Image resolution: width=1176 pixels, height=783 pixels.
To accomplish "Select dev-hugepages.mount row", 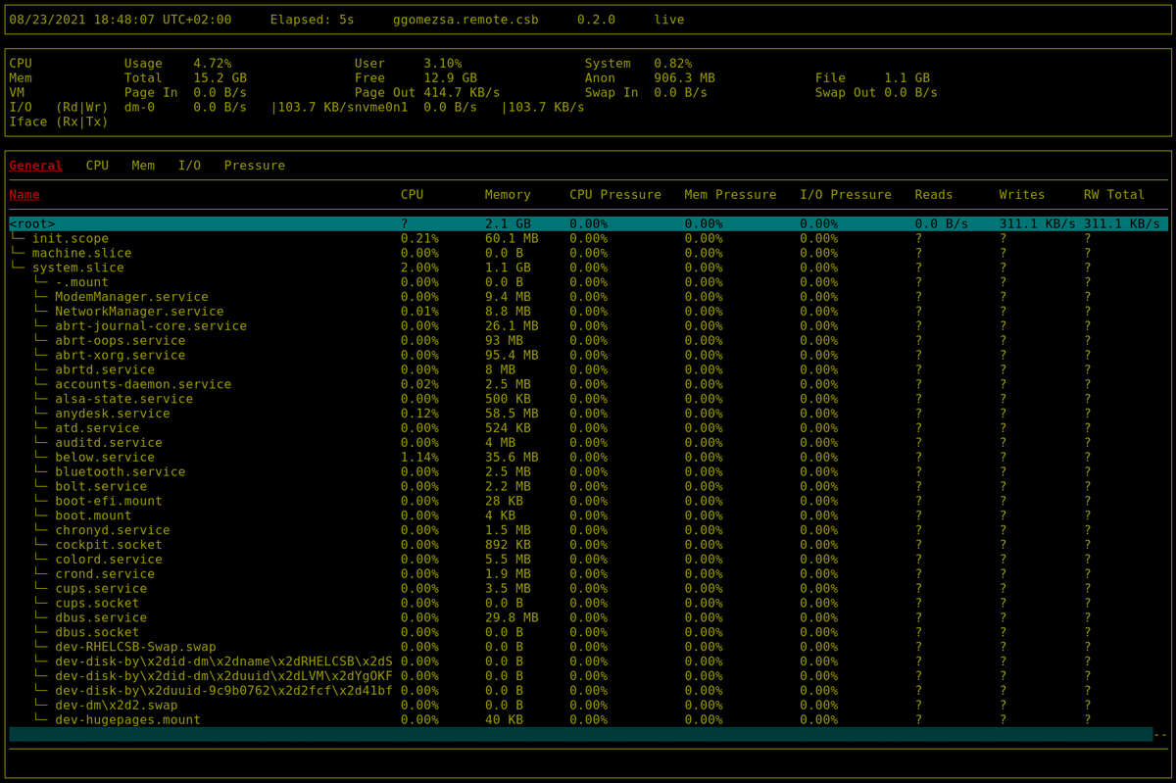I will point(588,719).
